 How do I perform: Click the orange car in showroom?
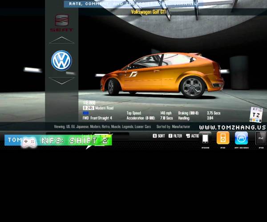[x=162, y=76]
